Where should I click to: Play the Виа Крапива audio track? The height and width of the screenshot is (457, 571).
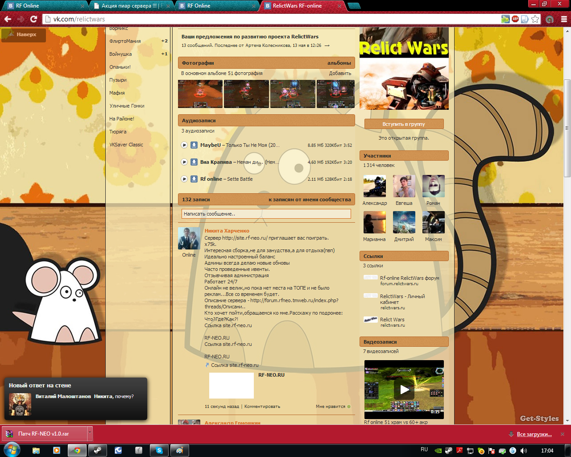pos(184,162)
